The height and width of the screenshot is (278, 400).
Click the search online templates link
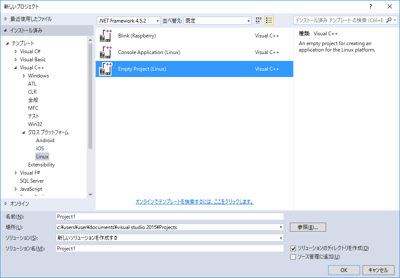194,202
